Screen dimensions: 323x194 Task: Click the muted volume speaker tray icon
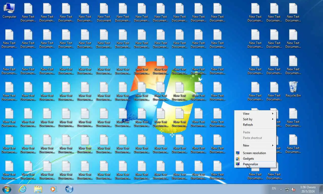293,189
